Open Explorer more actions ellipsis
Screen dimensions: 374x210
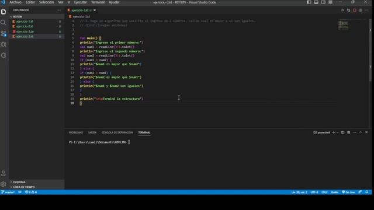(59, 10)
